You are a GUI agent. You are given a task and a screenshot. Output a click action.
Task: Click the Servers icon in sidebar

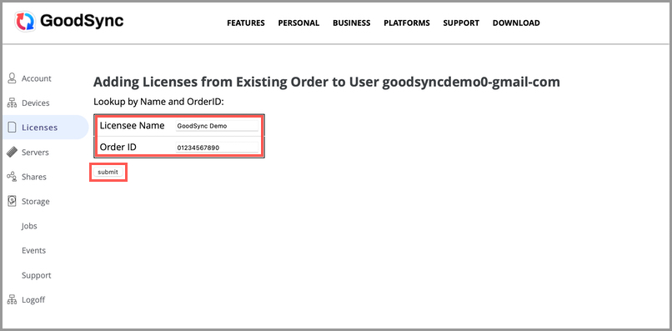pos(12,153)
